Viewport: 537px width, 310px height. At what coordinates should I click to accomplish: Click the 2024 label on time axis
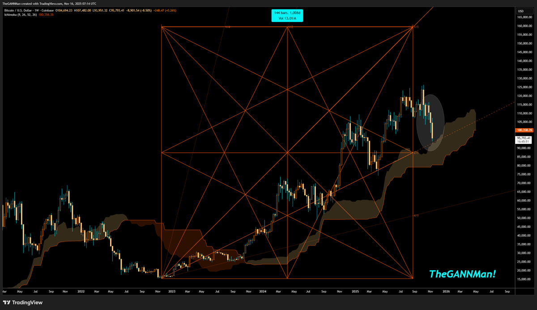coord(263,291)
